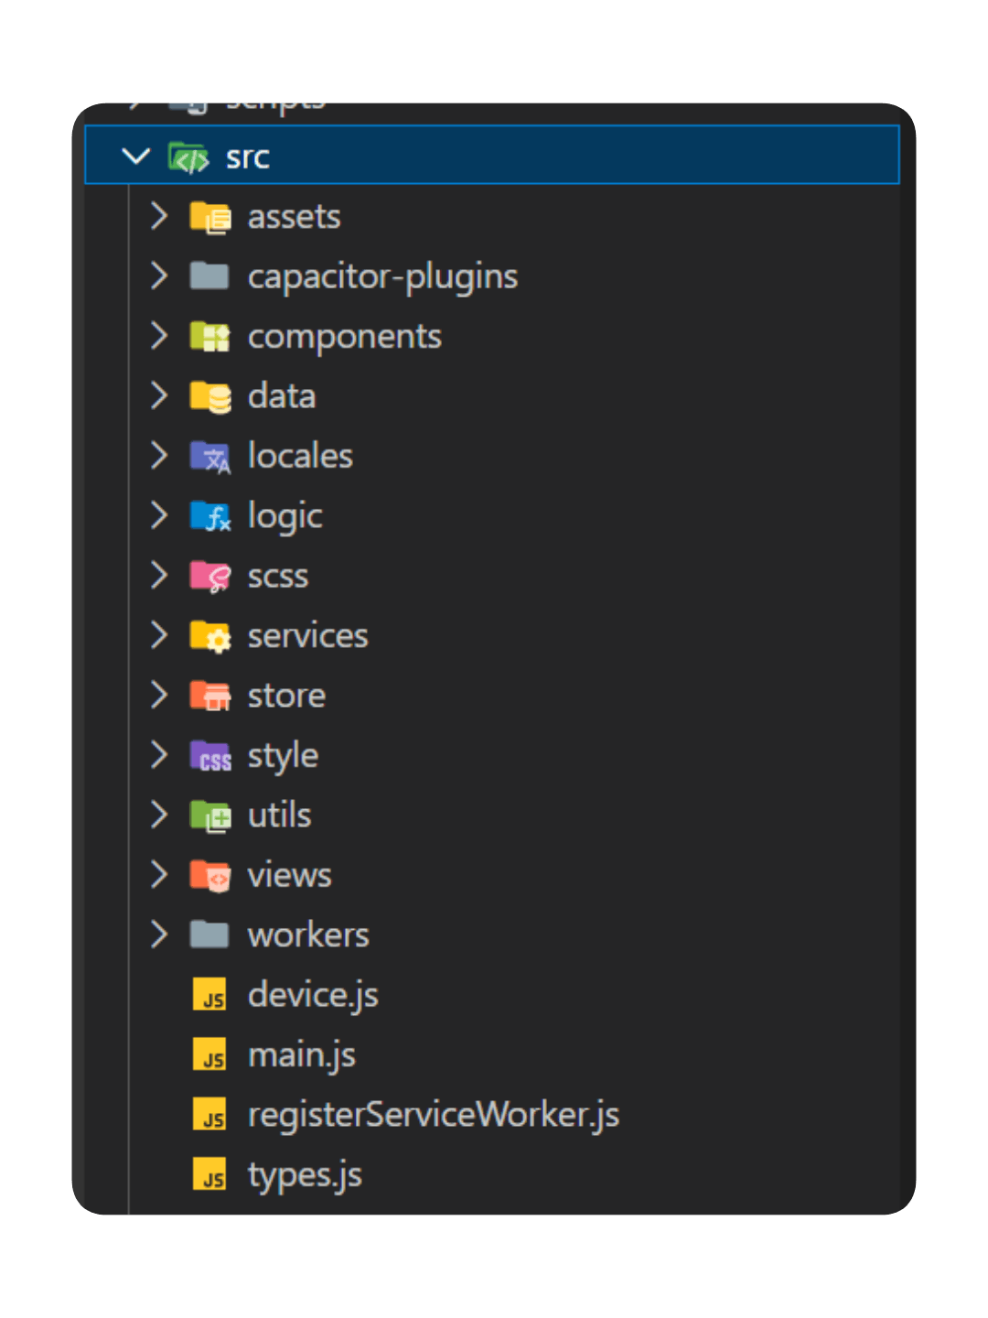This screenshot has width=988, height=1318.
Task: Expand the capacitor-plugins folder
Action: (157, 276)
